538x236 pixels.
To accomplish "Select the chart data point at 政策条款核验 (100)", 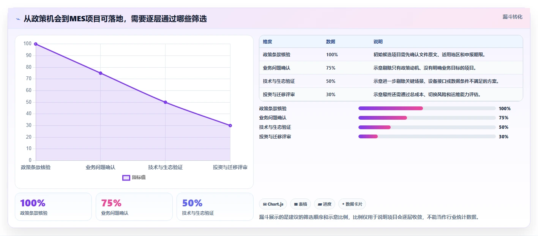I will [36, 44].
